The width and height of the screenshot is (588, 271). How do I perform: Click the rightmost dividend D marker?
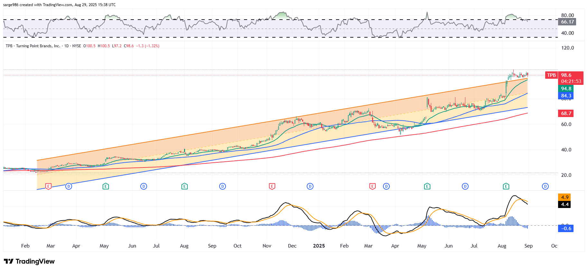(x=545, y=186)
